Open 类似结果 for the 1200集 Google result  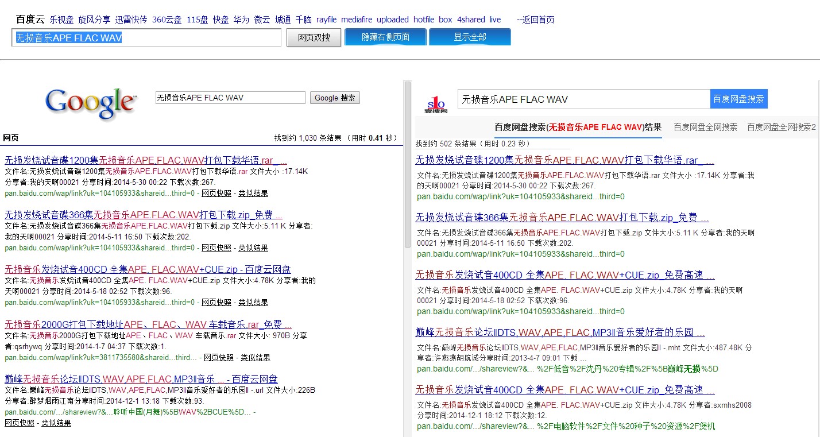click(x=253, y=194)
